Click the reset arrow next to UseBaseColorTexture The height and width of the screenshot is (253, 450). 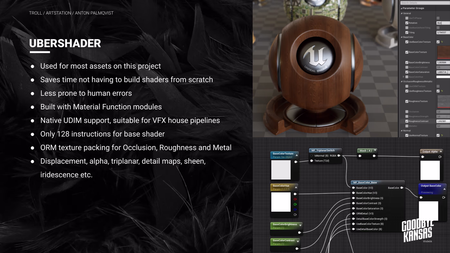(442, 42)
